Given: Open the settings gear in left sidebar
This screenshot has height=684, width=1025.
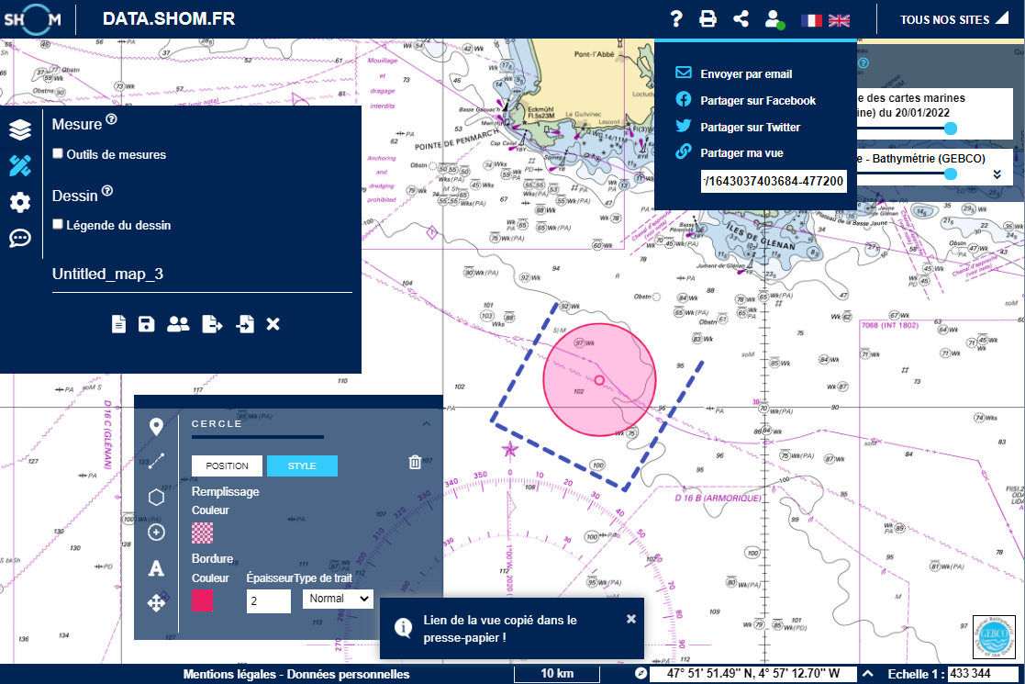Looking at the screenshot, I should click(x=20, y=202).
